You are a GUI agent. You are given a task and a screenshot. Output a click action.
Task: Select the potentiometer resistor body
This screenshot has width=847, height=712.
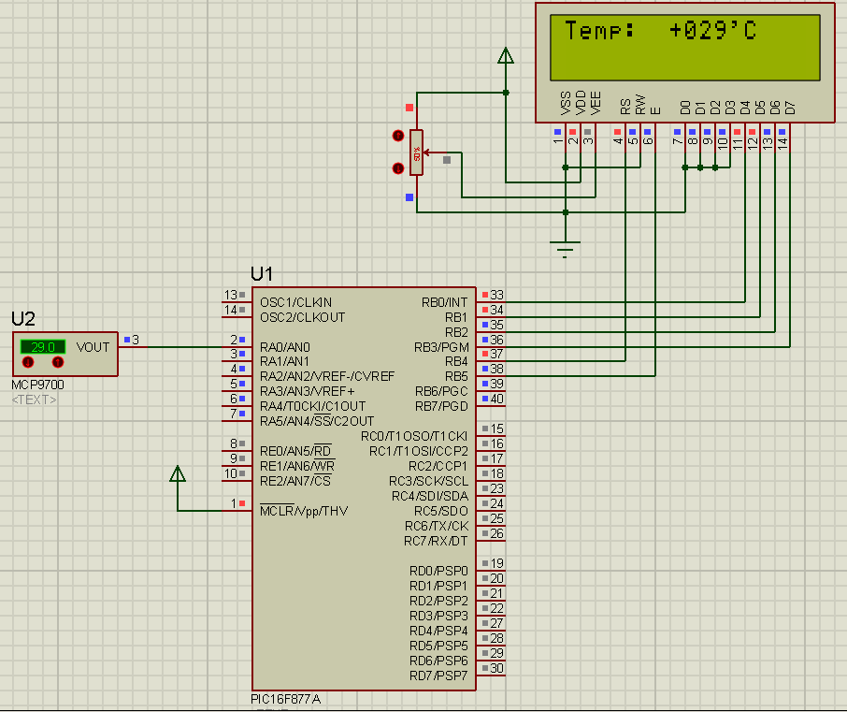pos(416,153)
